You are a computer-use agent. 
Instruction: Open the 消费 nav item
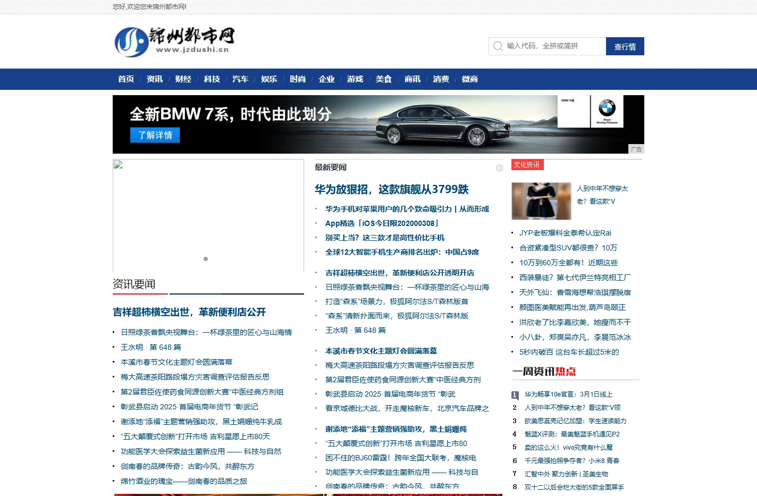(x=441, y=79)
